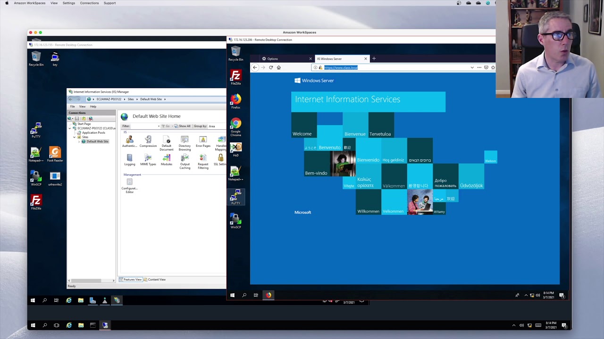Open FileZilla on right remote desktop
The height and width of the screenshot is (339, 604).
(235, 77)
